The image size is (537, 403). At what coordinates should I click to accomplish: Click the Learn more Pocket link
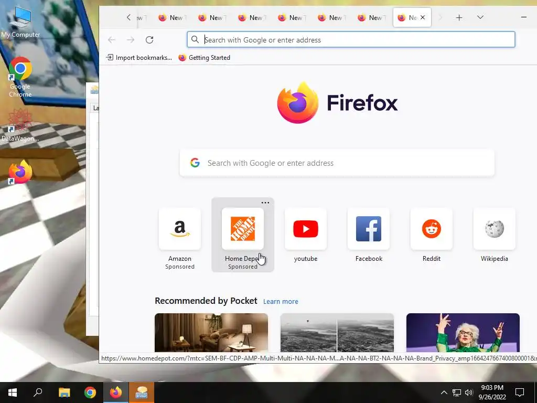click(x=281, y=302)
